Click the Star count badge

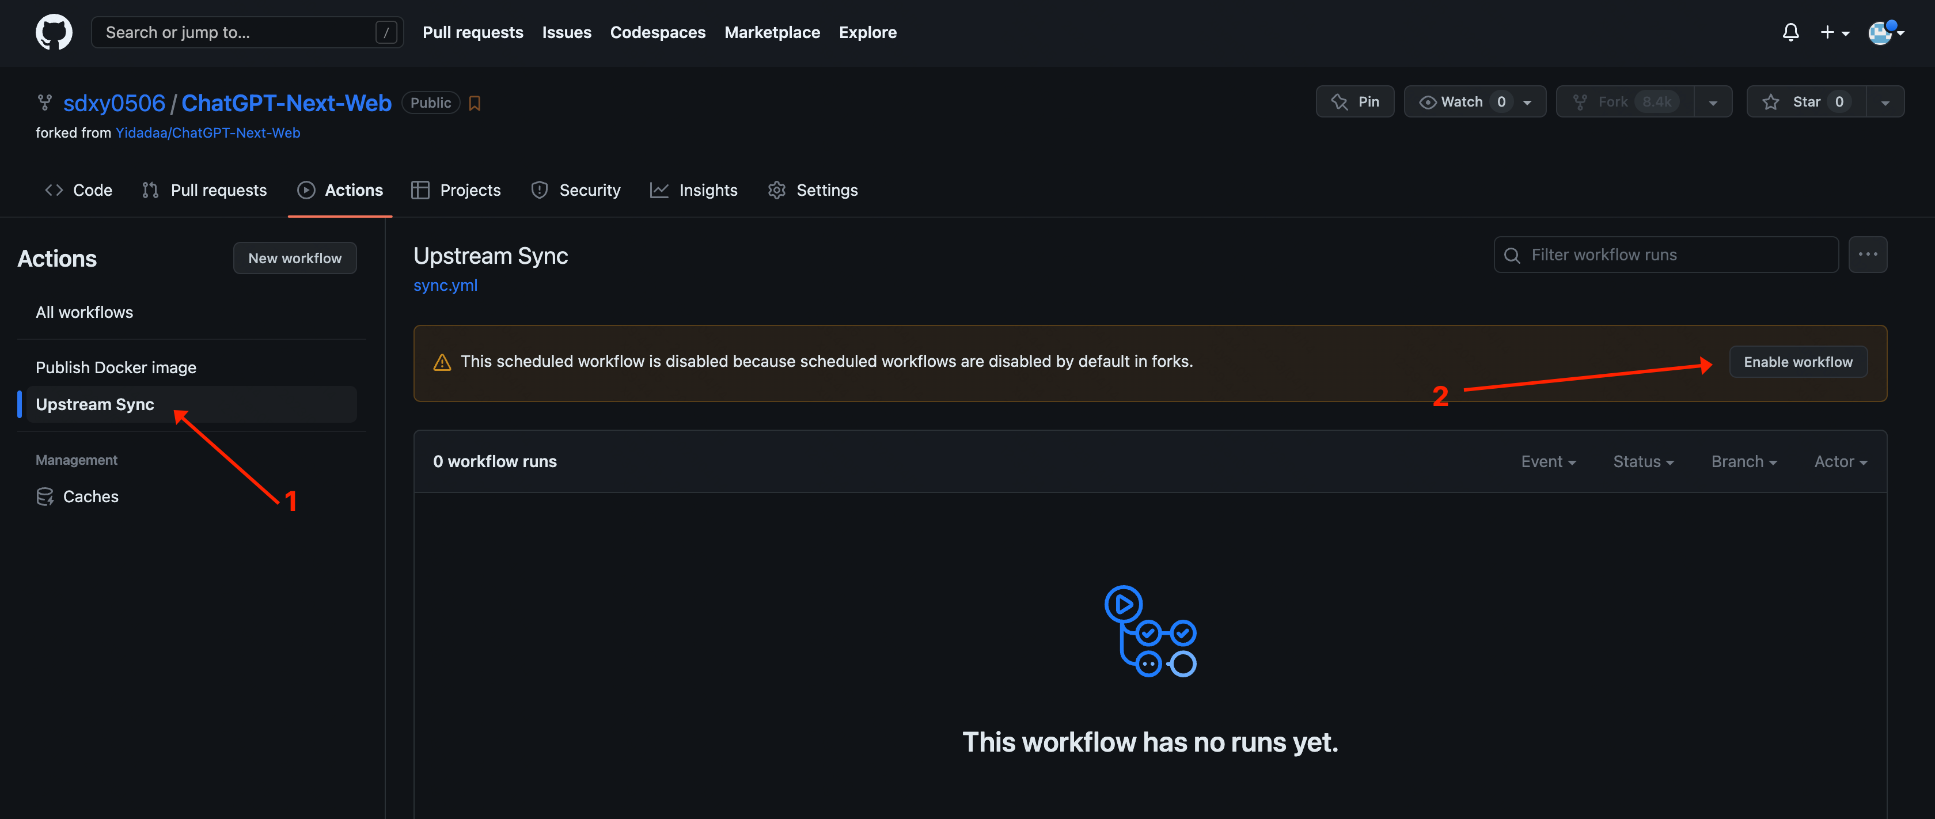(x=1839, y=101)
